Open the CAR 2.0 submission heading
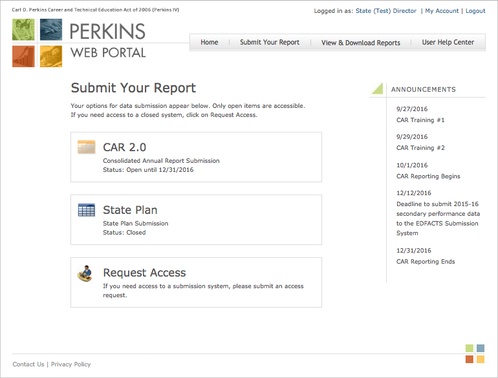 click(x=125, y=147)
